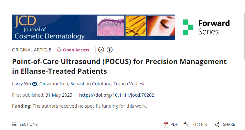Image resolution: width=245 pixels, height=130 pixels.
Task: Open author Sebastian Cotofana's details
Action: (91, 84)
